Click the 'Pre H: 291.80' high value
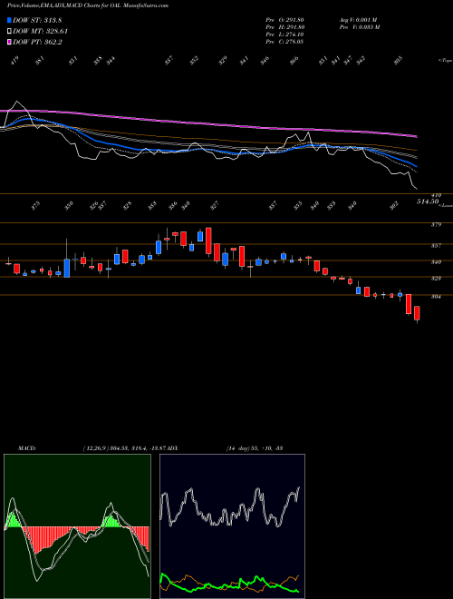 coord(284,27)
